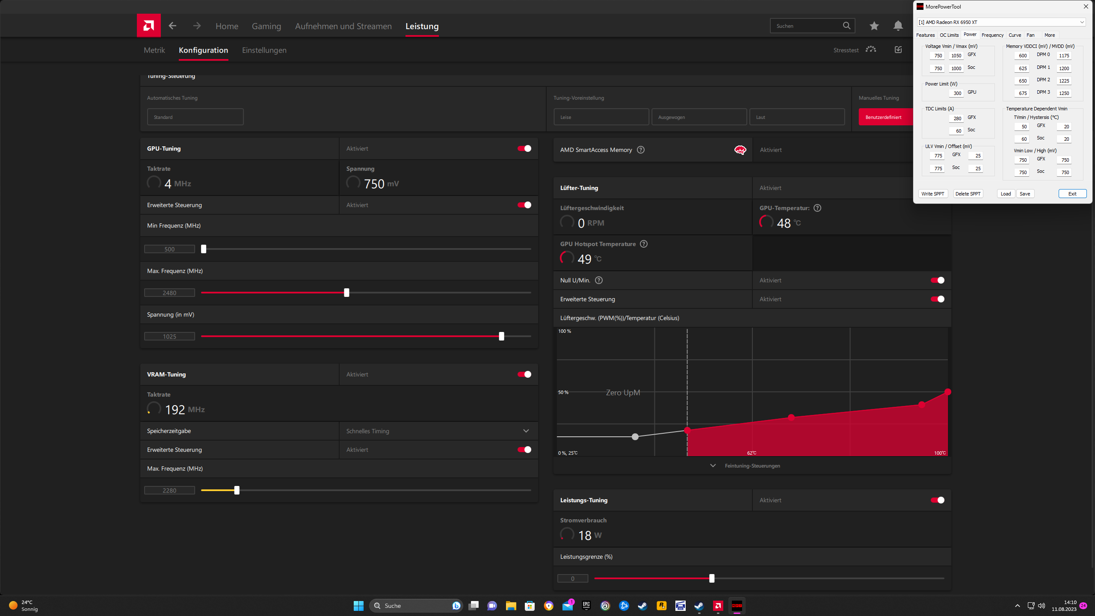Open favorites via the star icon
1095x616 pixels.
tap(874, 26)
